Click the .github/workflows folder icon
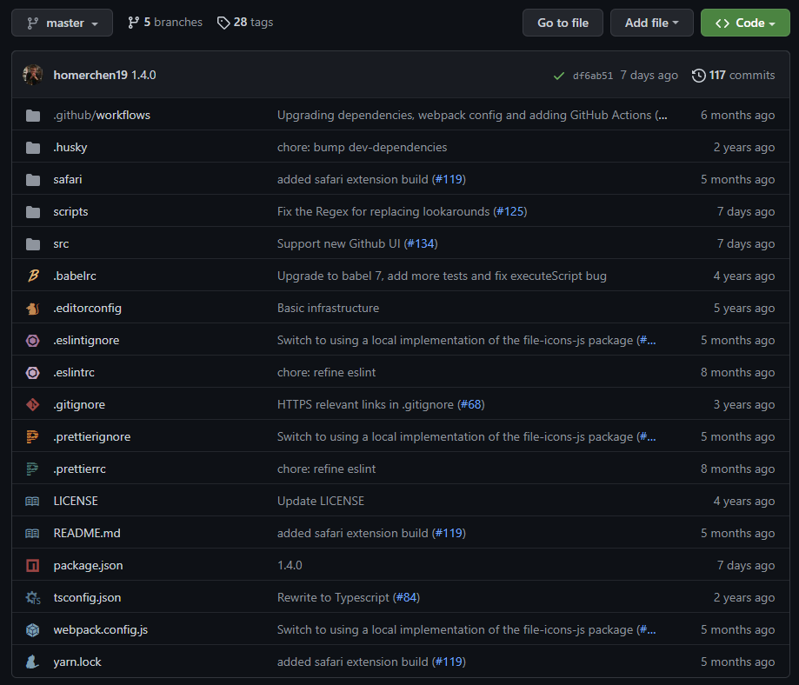Image resolution: width=799 pixels, height=685 pixels. click(x=33, y=116)
